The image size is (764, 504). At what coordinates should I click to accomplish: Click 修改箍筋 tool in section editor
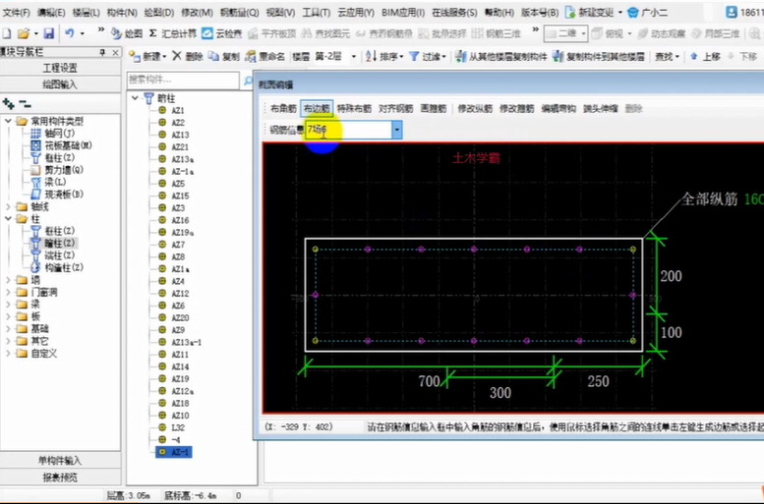[x=517, y=109]
